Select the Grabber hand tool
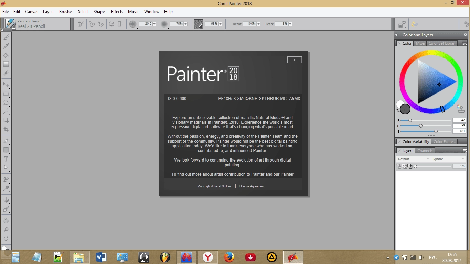The height and width of the screenshot is (264, 470). pos(6,221)
